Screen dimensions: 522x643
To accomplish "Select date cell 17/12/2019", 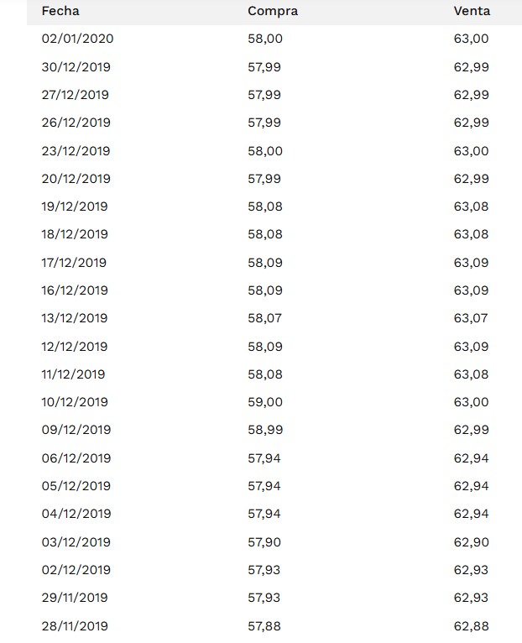I will point(74,263).
